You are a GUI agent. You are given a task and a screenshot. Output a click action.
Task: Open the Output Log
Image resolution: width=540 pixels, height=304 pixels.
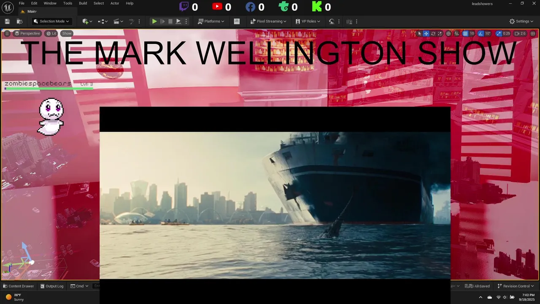point(51,286)
